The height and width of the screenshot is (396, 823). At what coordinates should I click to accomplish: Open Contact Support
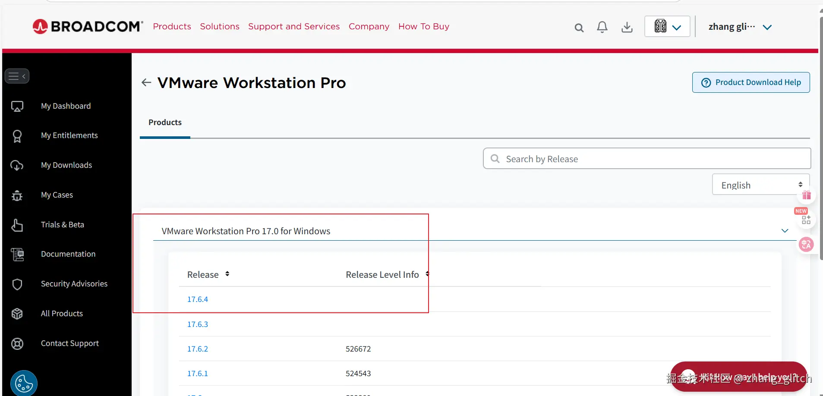tap(70, 343)
